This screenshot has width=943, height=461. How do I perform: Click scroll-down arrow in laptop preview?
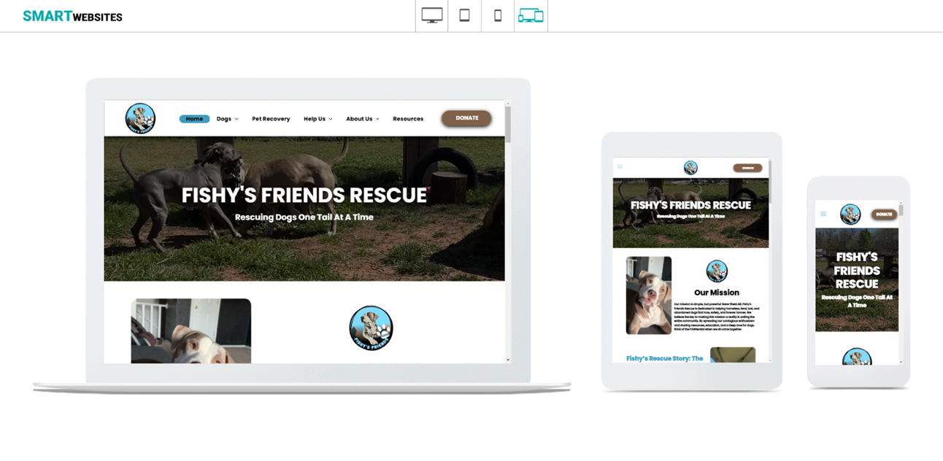pyautogui.click(x=508, y=360)
